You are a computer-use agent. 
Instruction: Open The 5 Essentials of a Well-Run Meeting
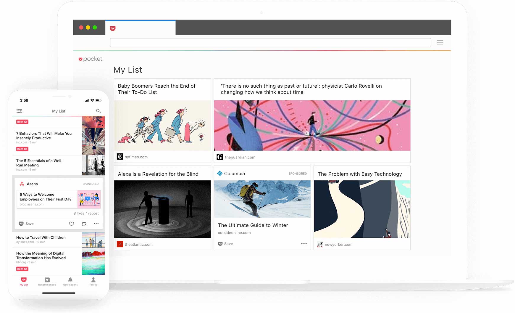coord(39,163)
